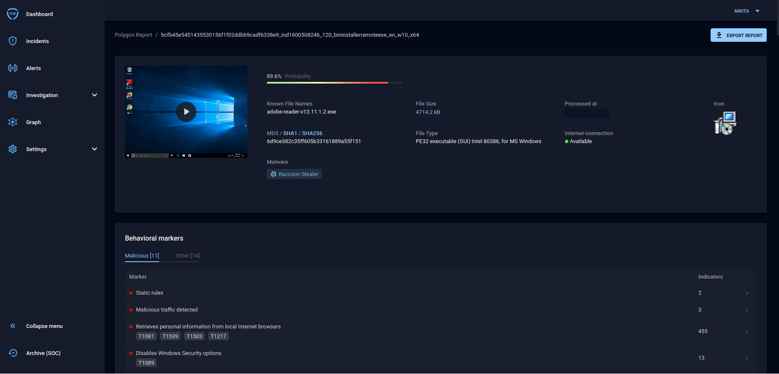
Task: Switch to the Other [14] tab
Action: coord(188,256)
